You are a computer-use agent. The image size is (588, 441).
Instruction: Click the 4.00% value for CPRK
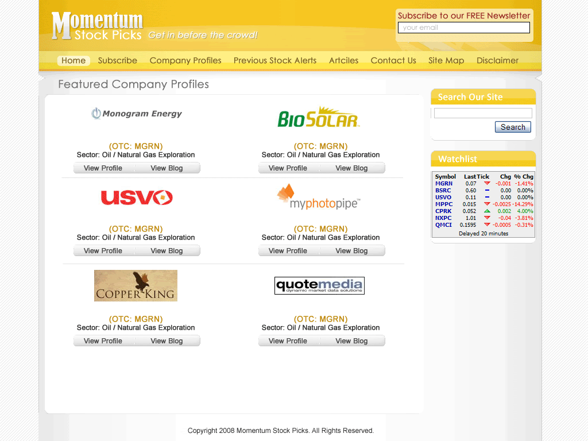pos(525,211)
